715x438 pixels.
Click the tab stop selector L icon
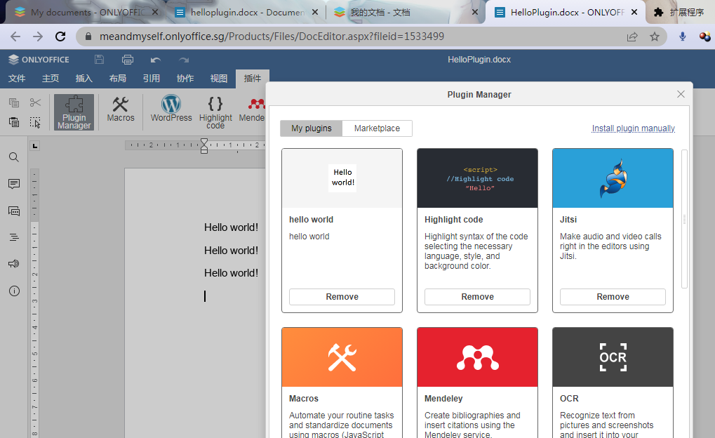34,146
